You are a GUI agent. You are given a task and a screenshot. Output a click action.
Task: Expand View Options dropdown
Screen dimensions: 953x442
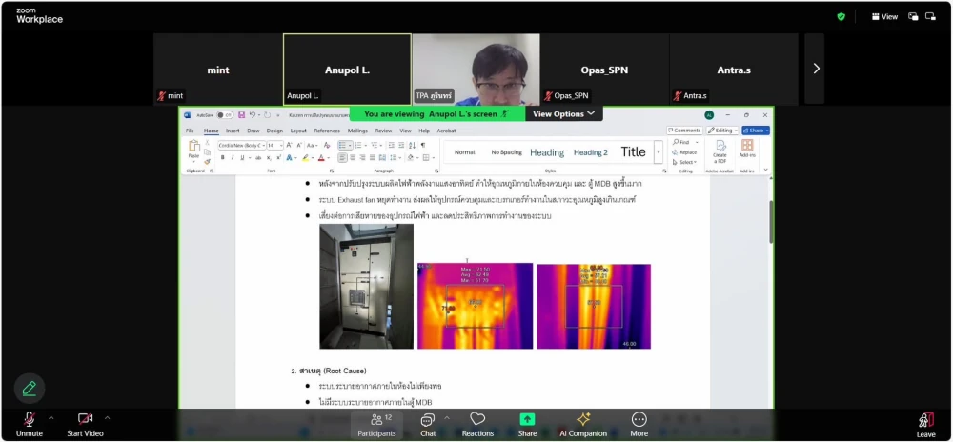pos(564,114)
